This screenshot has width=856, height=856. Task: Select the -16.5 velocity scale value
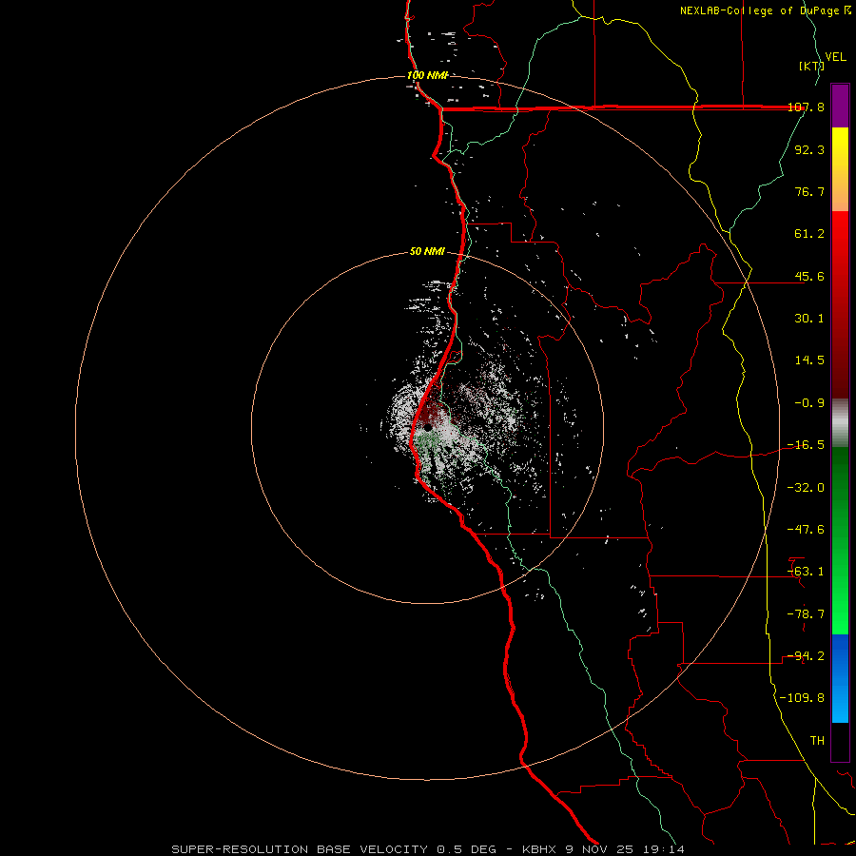806,445
